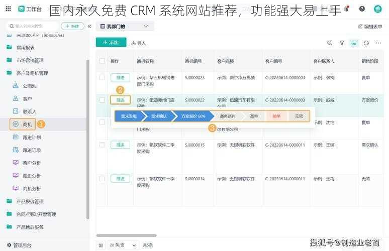The height and width of the screenshot is (251, 389).
Task: Tick checkbox for row SJ0000015
Action: [x=102, y=145]
